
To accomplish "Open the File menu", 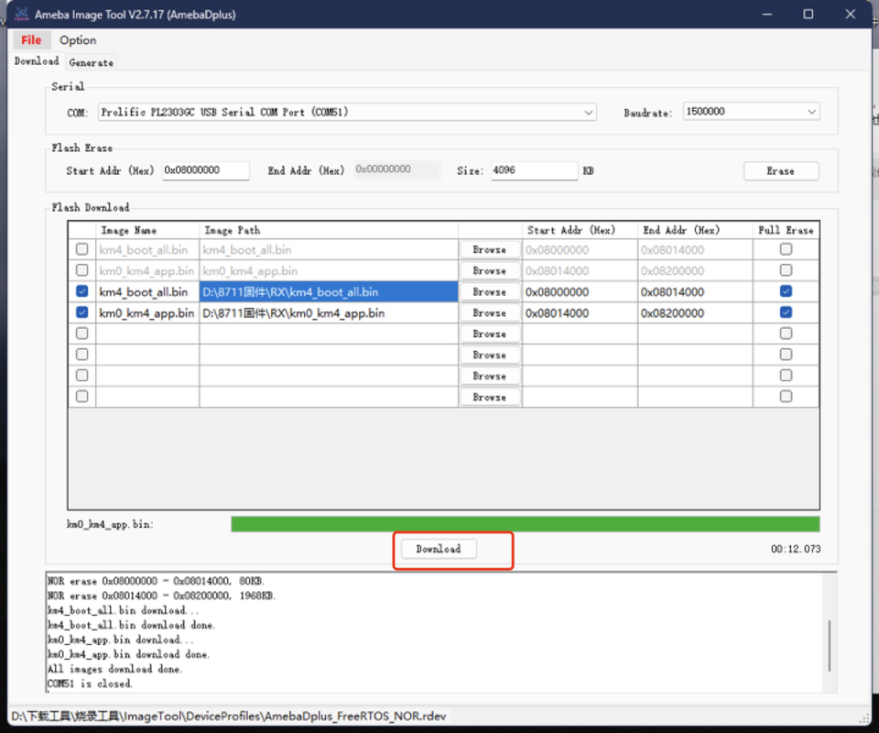I will click(x=31, y=40).
